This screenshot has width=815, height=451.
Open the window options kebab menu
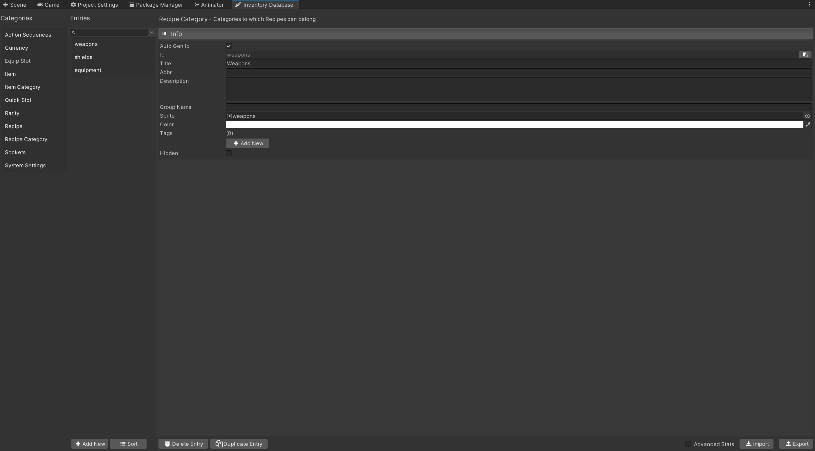click(x=809, y=5)
